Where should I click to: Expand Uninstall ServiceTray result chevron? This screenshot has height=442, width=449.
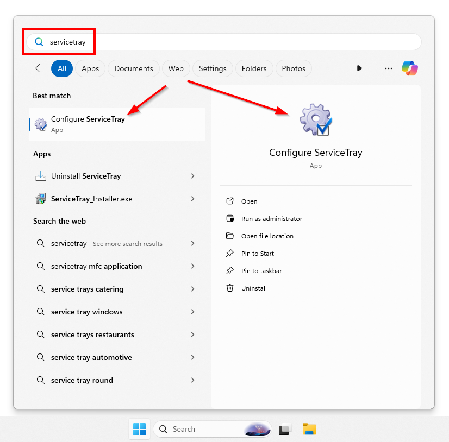tap(193, 176)
